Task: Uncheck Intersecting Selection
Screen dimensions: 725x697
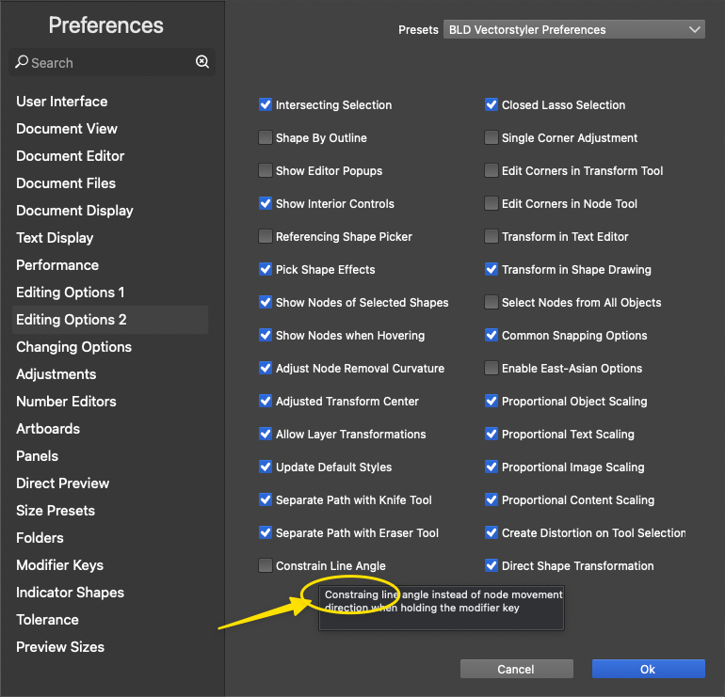Action: (266, 105)
